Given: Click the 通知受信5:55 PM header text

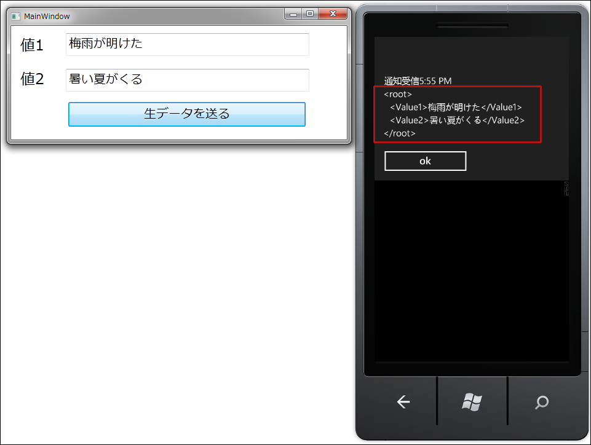Looking at the screenshot, I should [x=418, y=81].
